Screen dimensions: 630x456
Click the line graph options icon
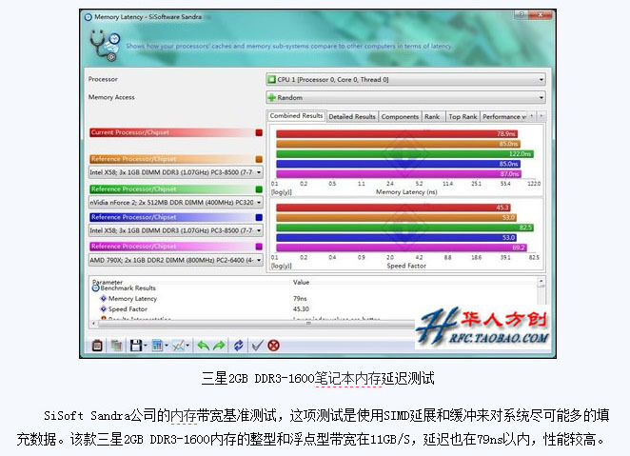178,346
